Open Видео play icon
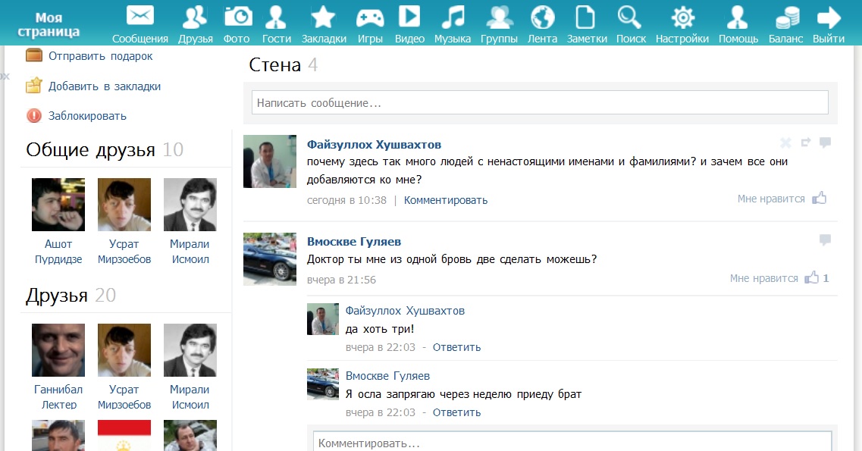This screenshot has height=451, width=862. 409,16
